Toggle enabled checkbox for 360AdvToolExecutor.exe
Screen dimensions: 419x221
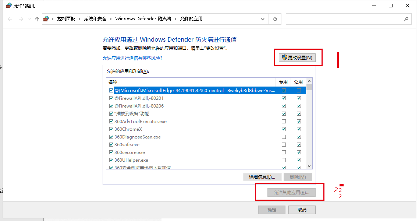pos(111,122)
